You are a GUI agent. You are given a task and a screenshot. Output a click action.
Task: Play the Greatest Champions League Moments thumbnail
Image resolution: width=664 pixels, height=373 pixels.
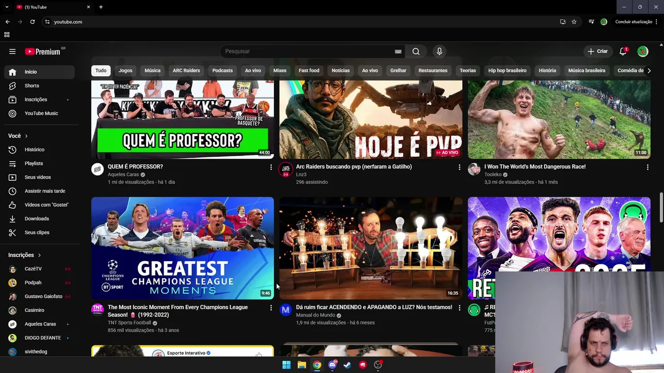coord(183,248)
